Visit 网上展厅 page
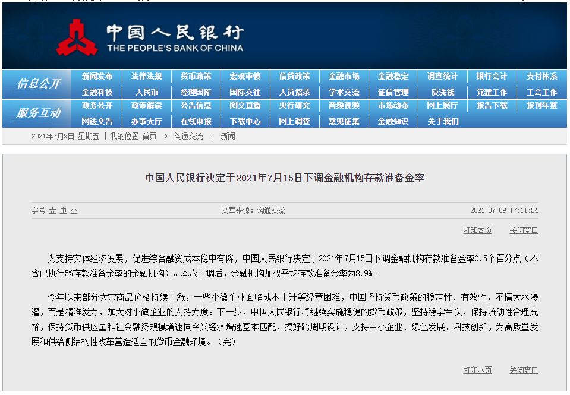 (x=442, y=105)
